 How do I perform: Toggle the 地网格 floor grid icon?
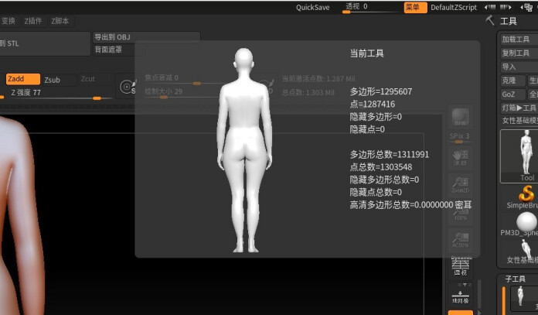(461, 296)
